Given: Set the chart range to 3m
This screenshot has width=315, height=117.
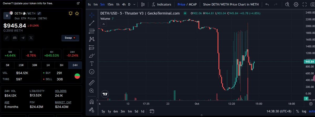Looking at the screenshot, I should click(x=123, y=112).
